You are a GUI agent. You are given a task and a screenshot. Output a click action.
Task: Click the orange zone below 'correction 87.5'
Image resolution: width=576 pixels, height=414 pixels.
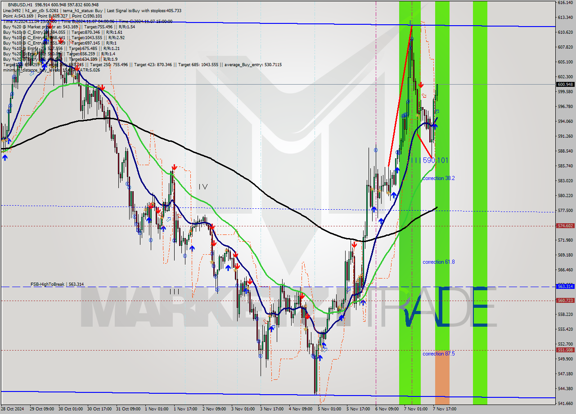(442, 378)
